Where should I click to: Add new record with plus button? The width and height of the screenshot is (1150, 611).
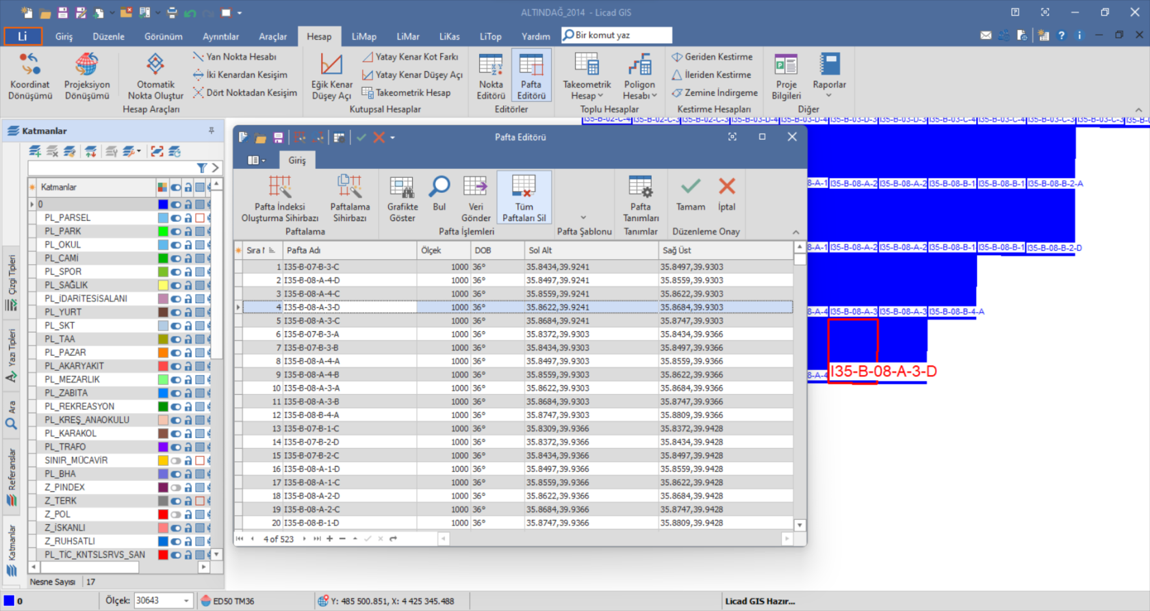[329, 539]
